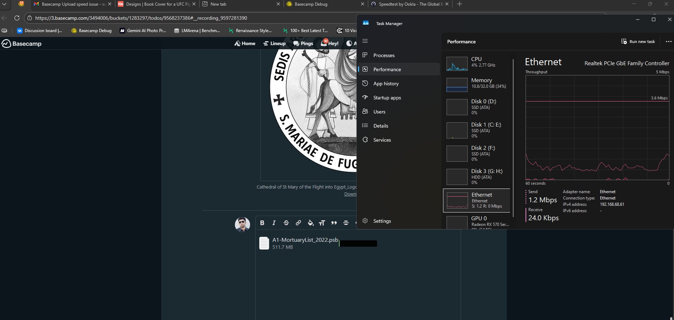Image resolution: width=674 pixels, height=320 pixels.
Task: Reload the page with the refresh icon
Action: coord(17,18)
